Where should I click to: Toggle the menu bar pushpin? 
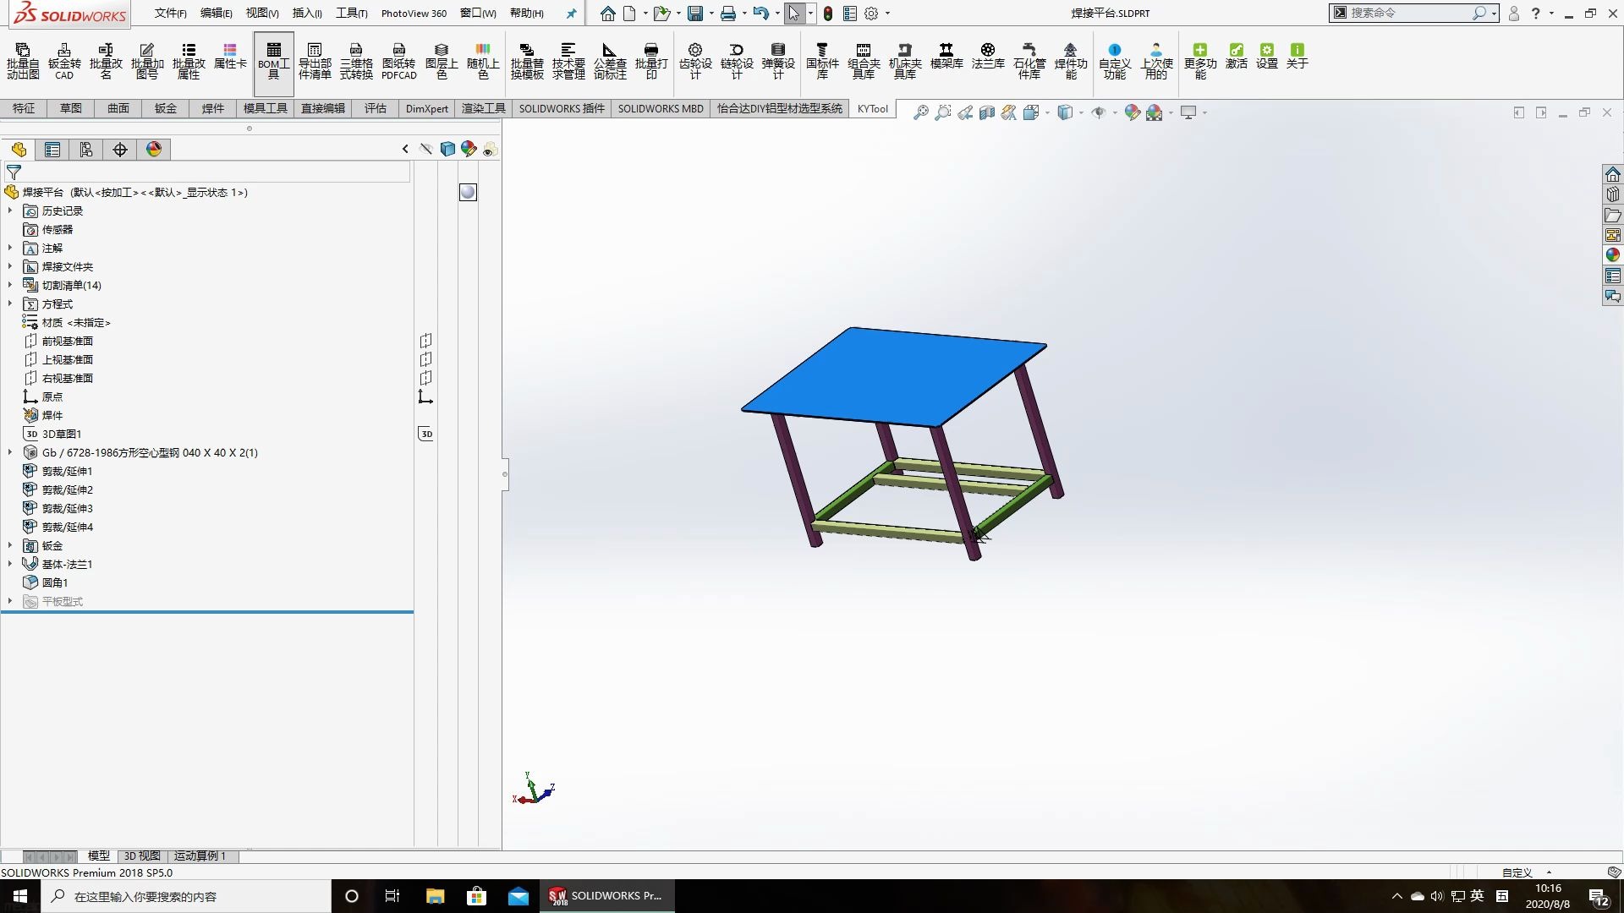571,13
